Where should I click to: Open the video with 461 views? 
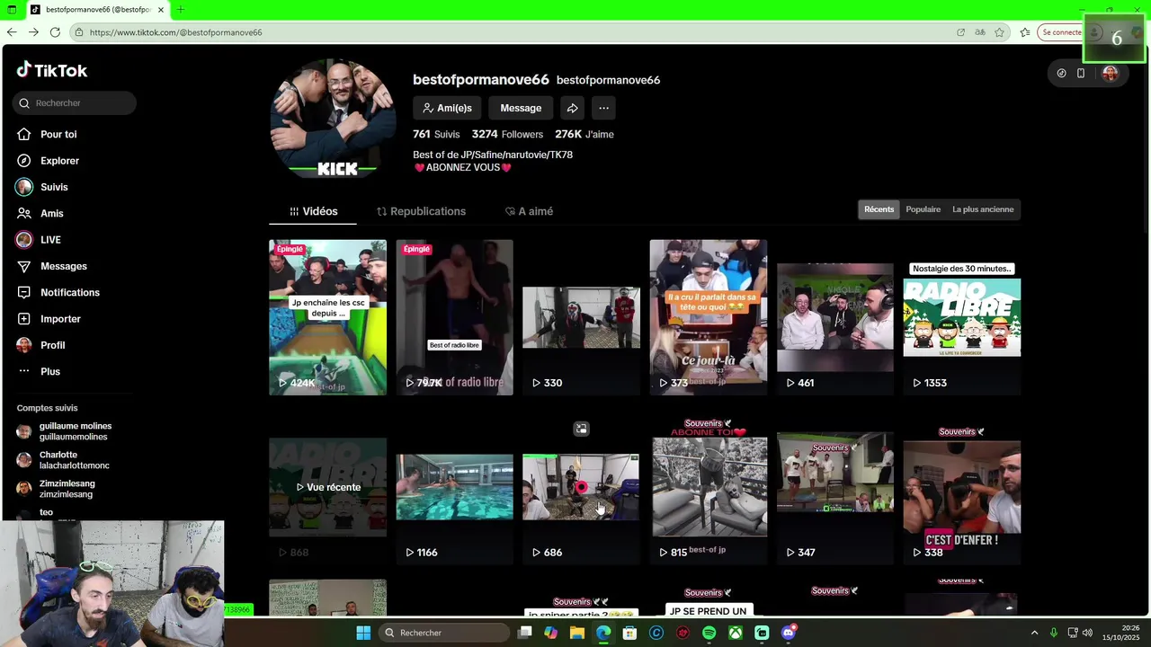[x=835, y=317]
